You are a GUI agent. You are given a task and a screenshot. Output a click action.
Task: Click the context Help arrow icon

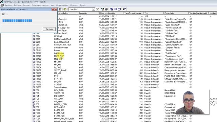pos(124,9)
